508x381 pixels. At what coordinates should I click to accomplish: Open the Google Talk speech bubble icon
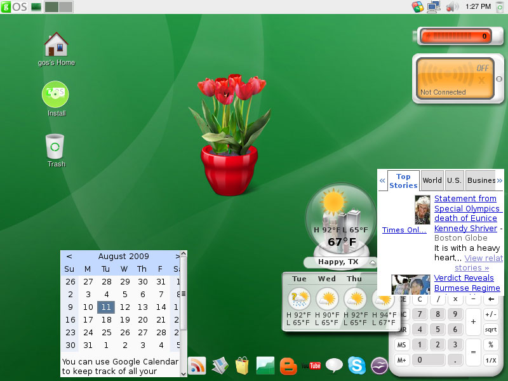[333, 365]
